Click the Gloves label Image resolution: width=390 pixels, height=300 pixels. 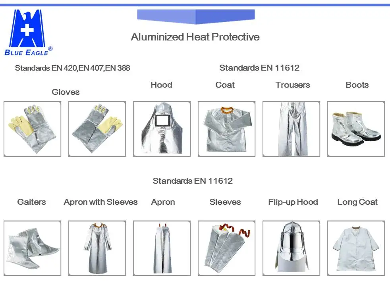(66, 92)
